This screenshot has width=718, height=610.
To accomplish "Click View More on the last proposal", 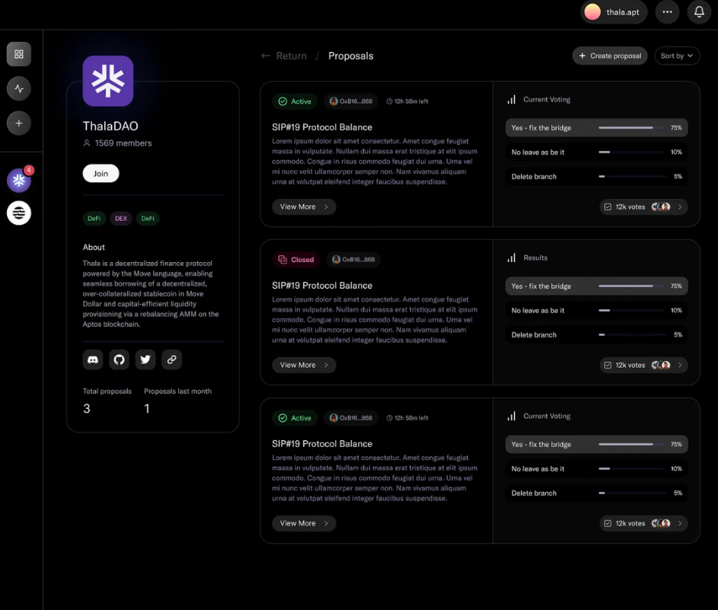I will 304,524.
